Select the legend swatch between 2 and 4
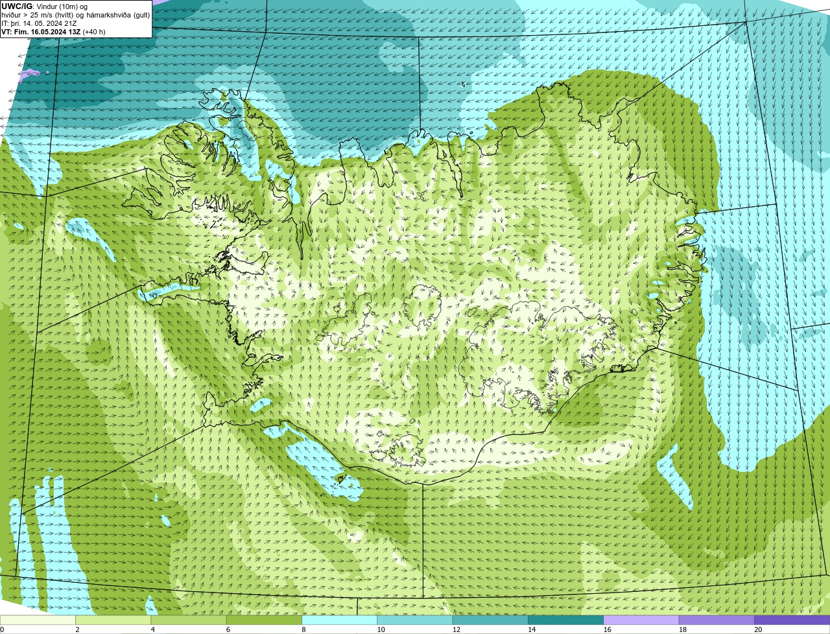Image resolution: width=830 pixels, height=634 pixels. (x=113, y=620)
